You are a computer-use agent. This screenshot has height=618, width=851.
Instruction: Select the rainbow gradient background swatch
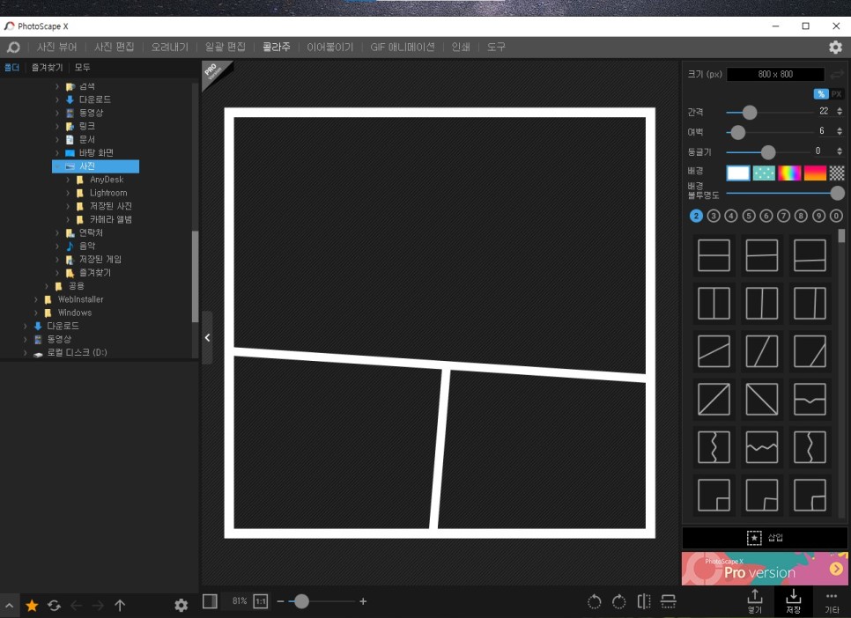789,173
